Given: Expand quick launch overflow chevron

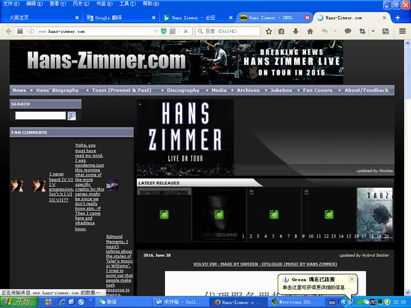Looking at the screenshot, I should pyautogui.click(x=90, y=300).
